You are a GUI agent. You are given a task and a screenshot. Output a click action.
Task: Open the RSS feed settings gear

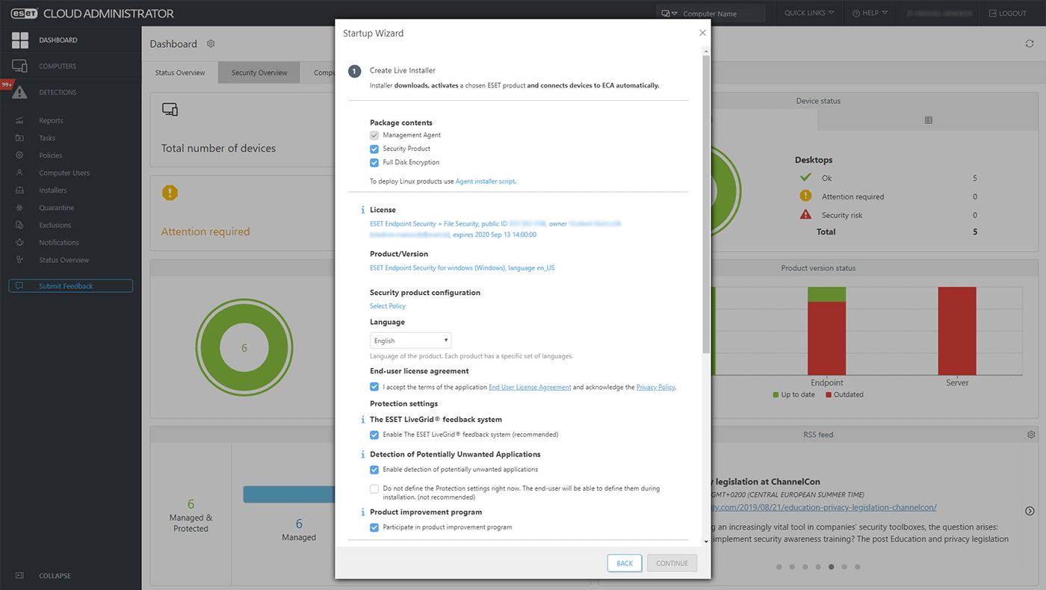click(1031, 435)
